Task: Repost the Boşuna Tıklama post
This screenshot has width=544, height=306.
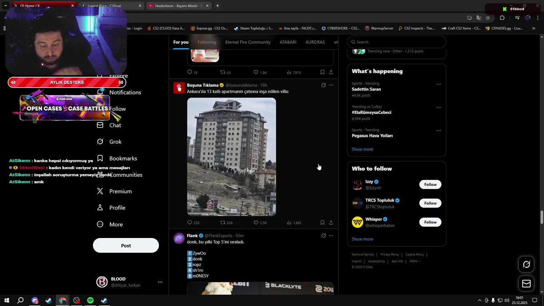Action: 226,223
